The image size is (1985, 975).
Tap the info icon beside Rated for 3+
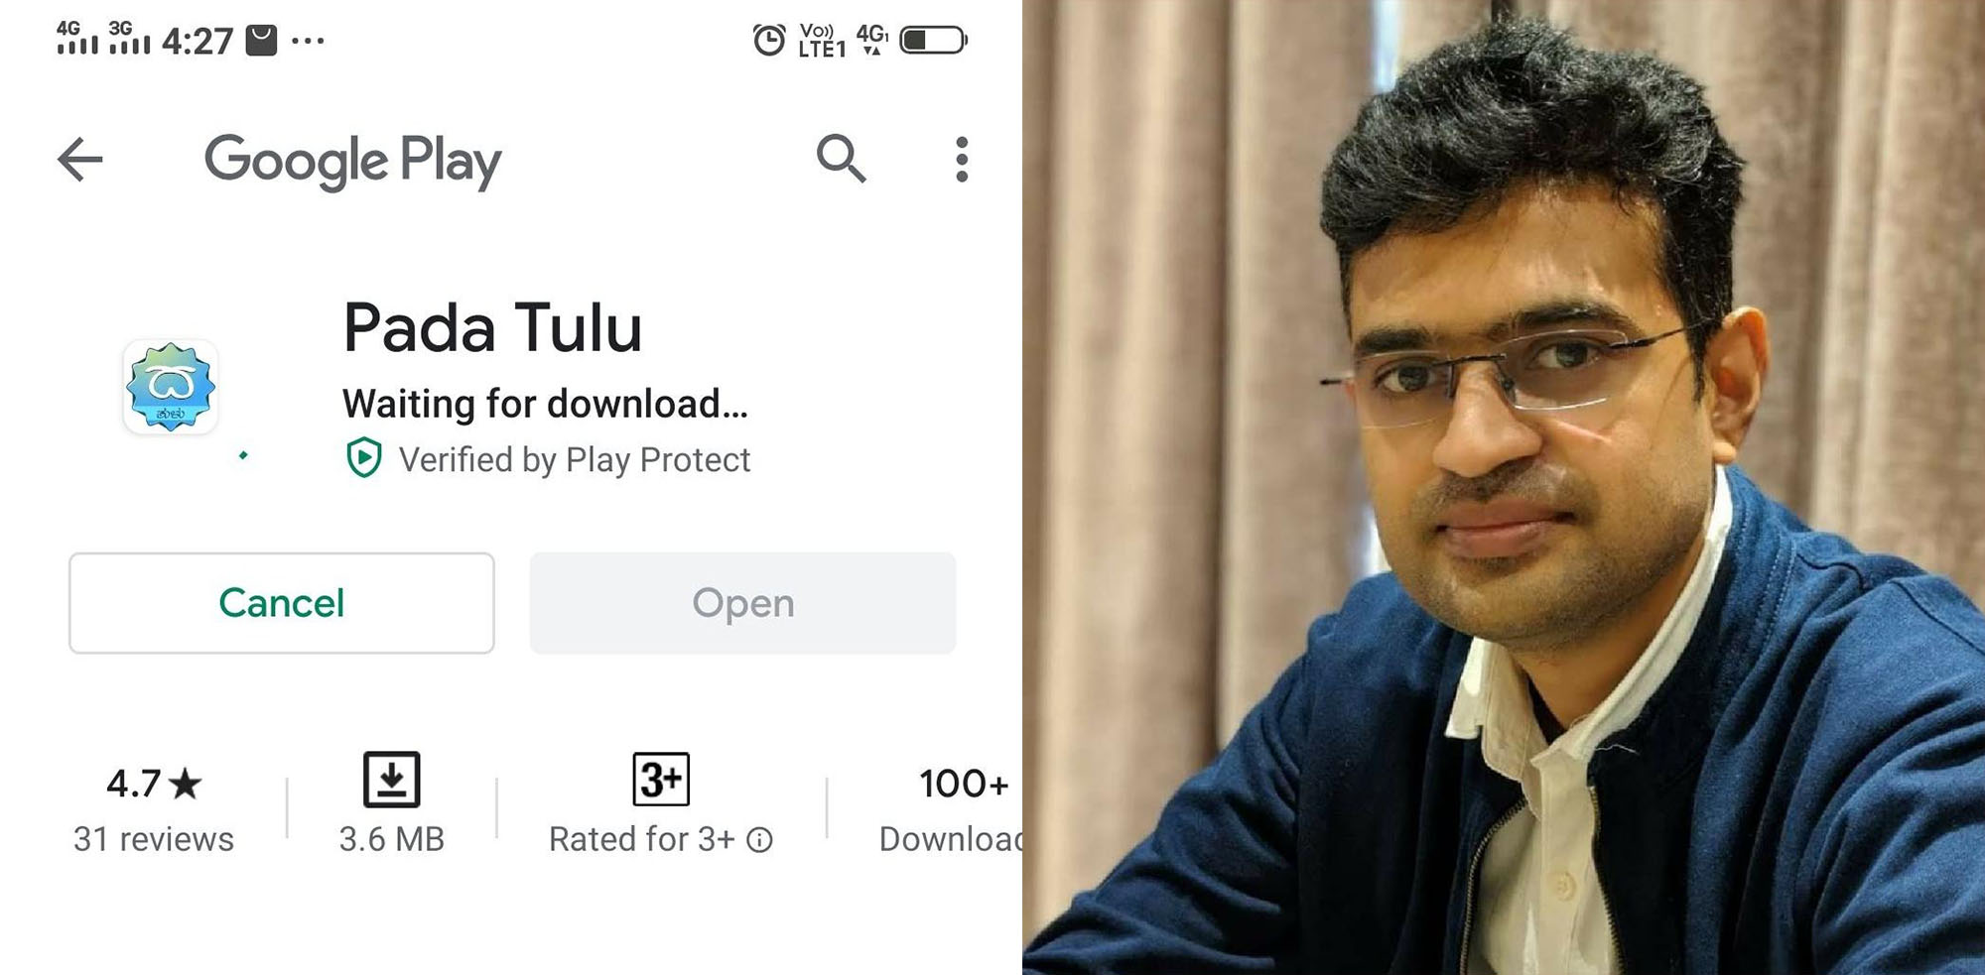[x=760, y=840]
